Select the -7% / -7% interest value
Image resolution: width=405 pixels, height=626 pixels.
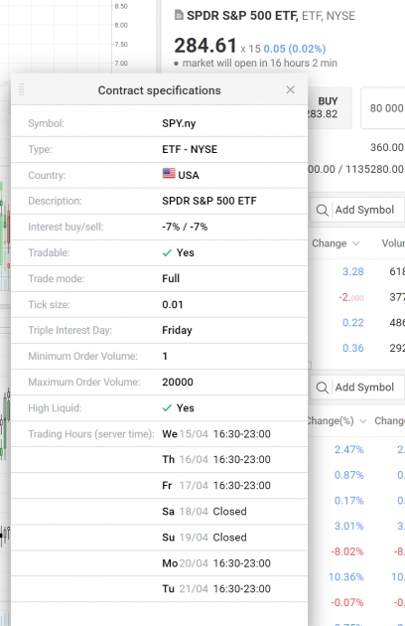point(185,227)
